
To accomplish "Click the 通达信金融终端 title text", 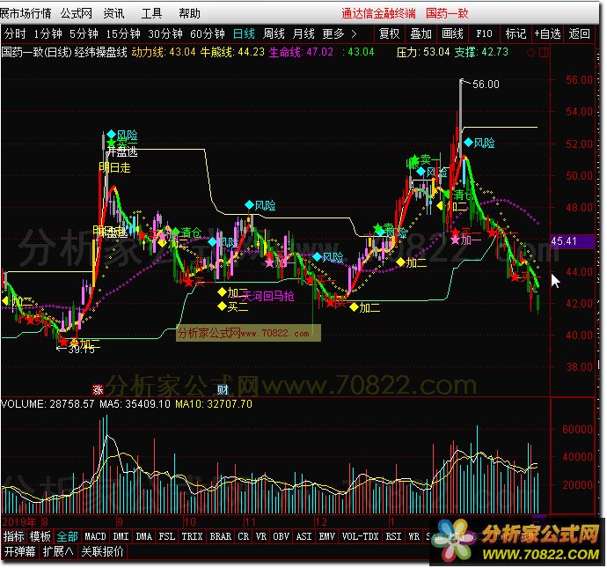I will pos(378,13).
